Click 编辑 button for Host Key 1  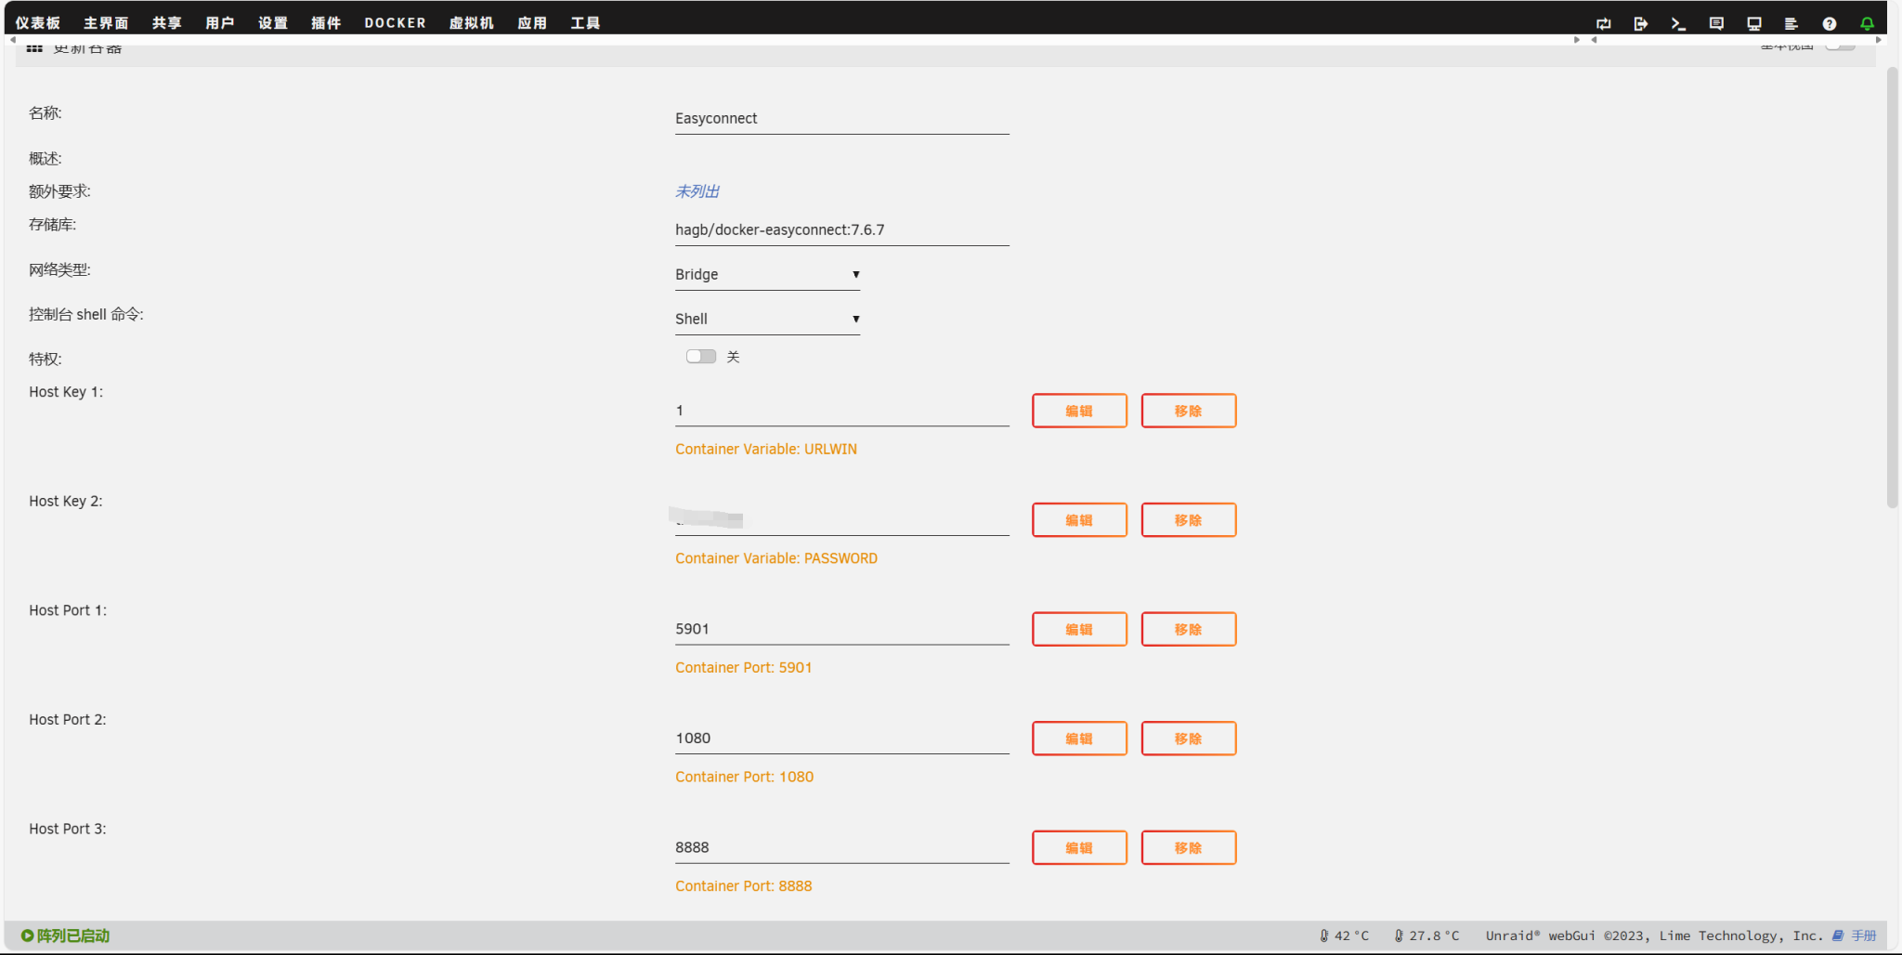pos(1079,411)
